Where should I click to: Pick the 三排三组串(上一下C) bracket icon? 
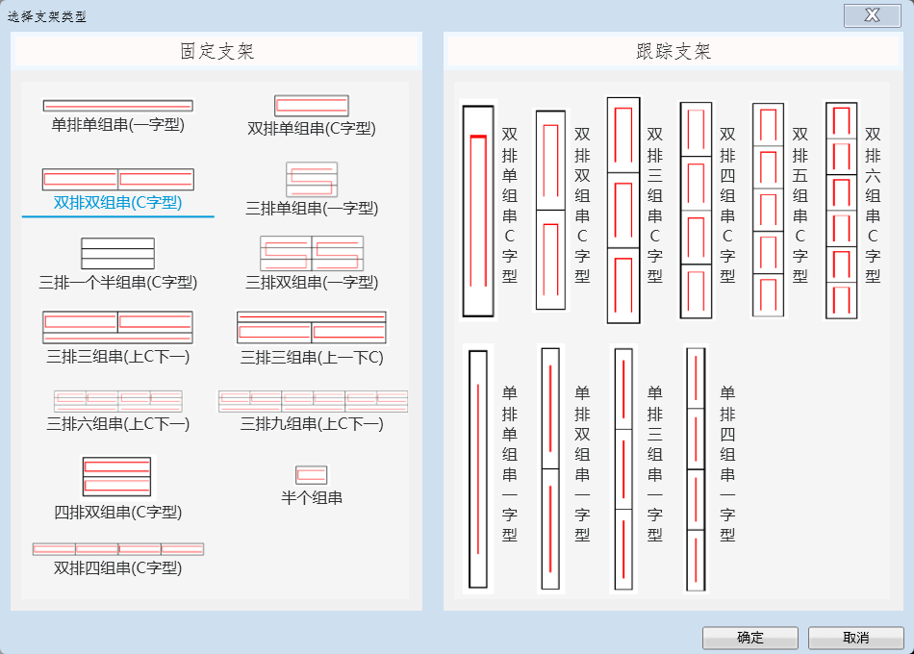(311, 327)
